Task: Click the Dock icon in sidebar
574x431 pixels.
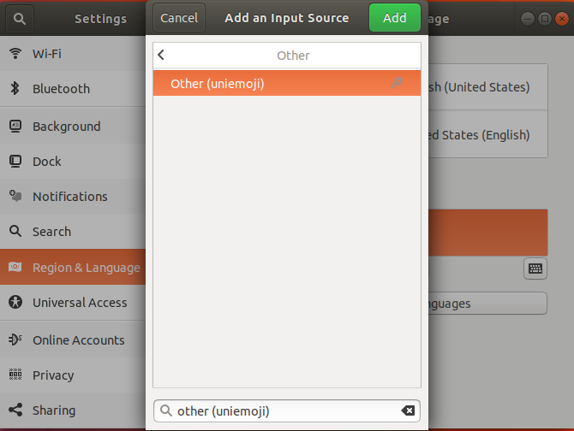Action: click(15, 161)
